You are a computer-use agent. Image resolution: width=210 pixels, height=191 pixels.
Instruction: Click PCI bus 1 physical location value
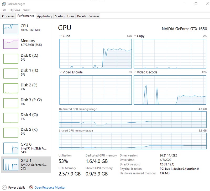pyautogui.click(x=179, y=169)
